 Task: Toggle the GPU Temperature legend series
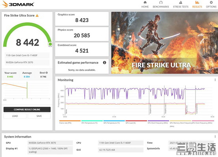tap(114, 122)
